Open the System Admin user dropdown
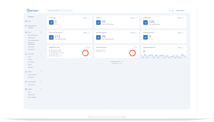This screenshot has width=214, height=122. click(x=181, y=11)
